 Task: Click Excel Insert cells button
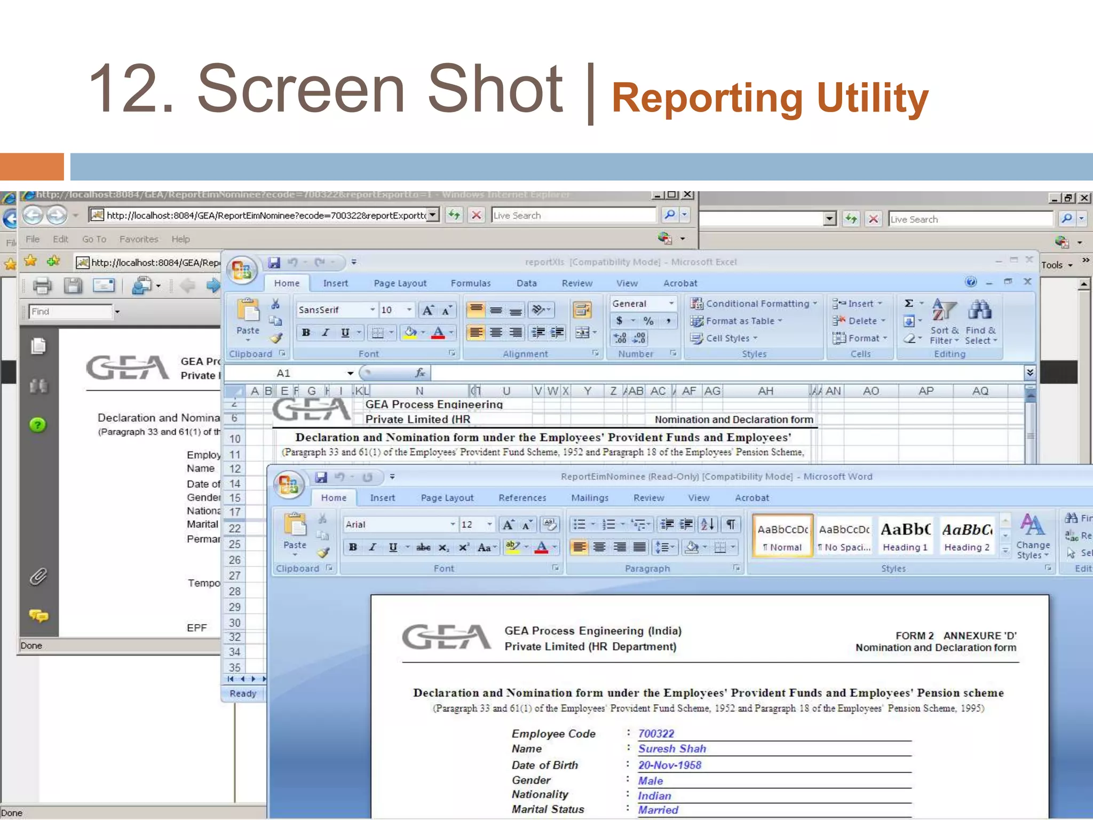(x=858, y=303)
